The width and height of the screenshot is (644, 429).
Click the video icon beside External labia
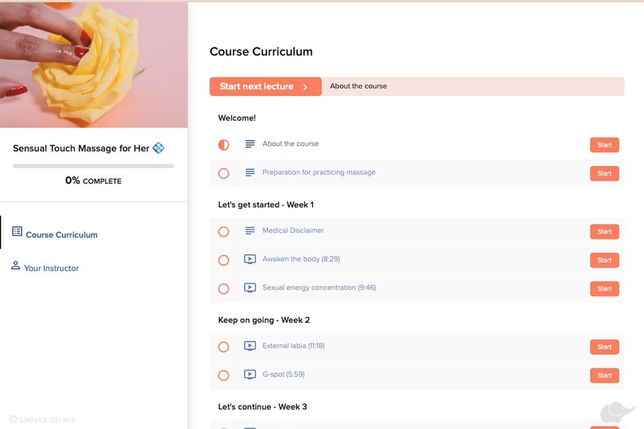tap(250, 346)
